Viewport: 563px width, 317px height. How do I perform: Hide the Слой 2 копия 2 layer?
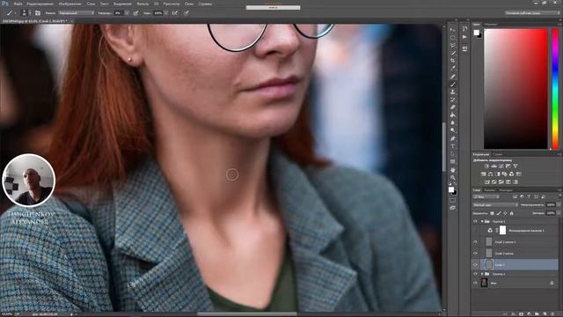click(475, 242)
